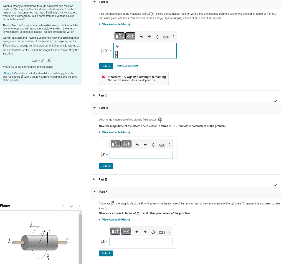Submit the Part F answer

click(106, 253)
